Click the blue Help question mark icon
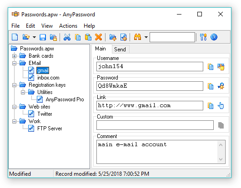The image size is (241, 188). (x=214, y=37)
